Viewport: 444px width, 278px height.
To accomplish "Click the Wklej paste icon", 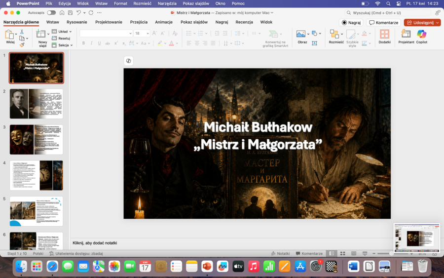I will tap(10, 35).
